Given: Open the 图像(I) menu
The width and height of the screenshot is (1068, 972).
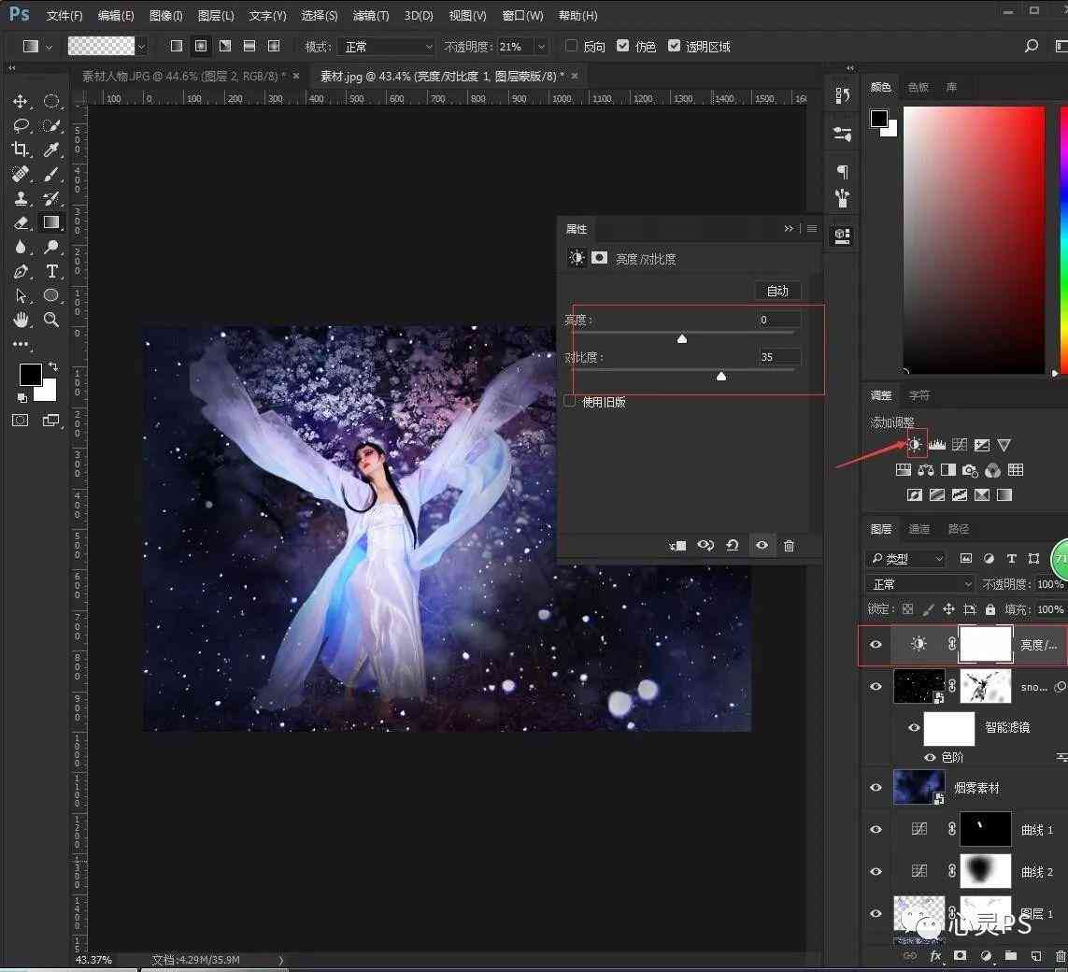Looking at the screenshot, I should pyautogui.click(x=165, y=15).
